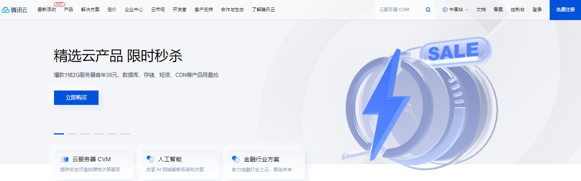The image size is (581, 181).
Task: Click the 人工智能 card icon
Action: click(150, 159)
